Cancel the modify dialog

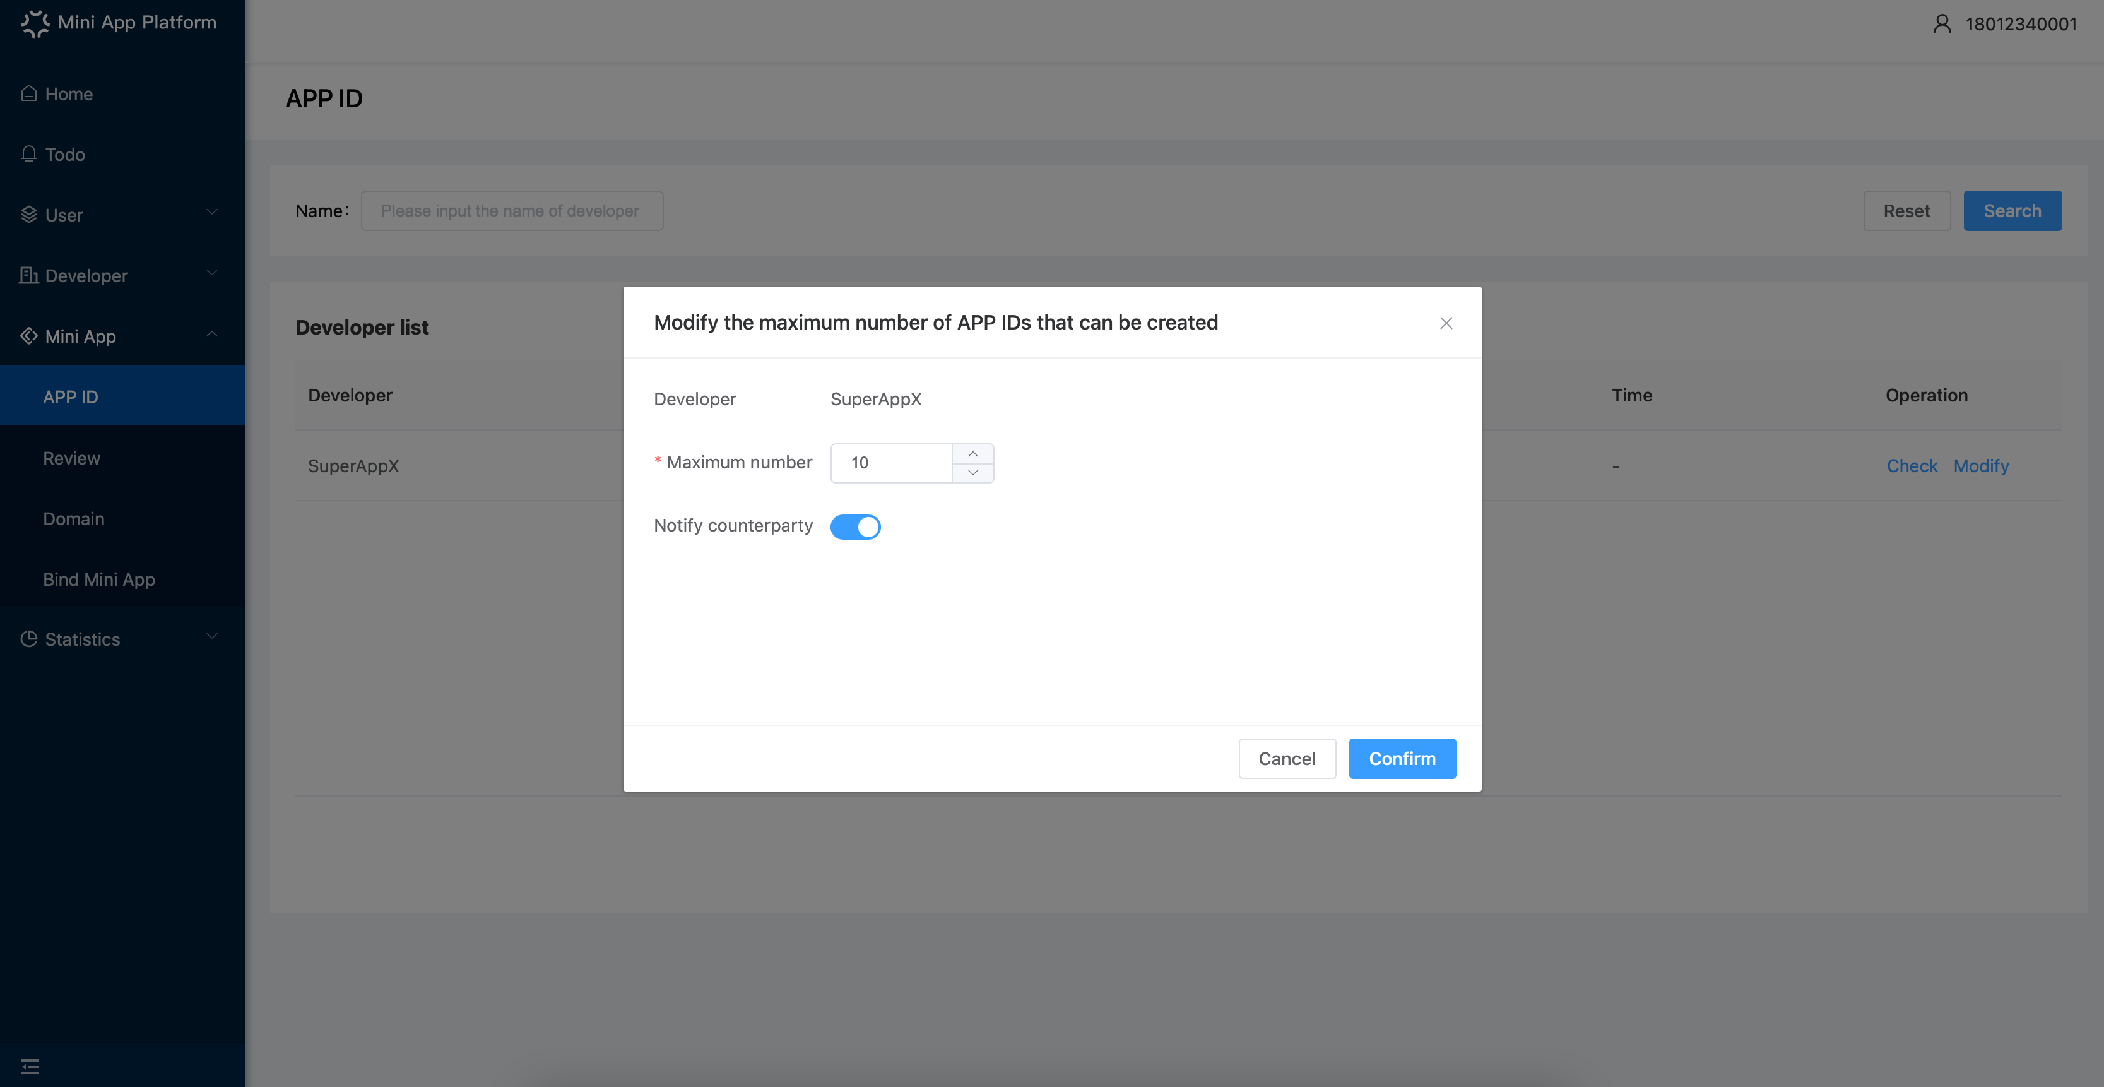click(x=1286, y=759)
